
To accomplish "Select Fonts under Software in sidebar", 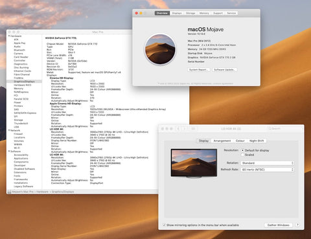I will click(17, 176).
